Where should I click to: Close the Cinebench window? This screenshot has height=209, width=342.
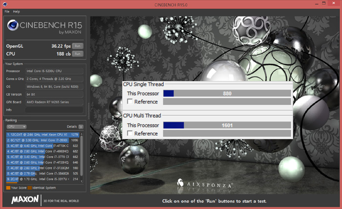(334, 3)
